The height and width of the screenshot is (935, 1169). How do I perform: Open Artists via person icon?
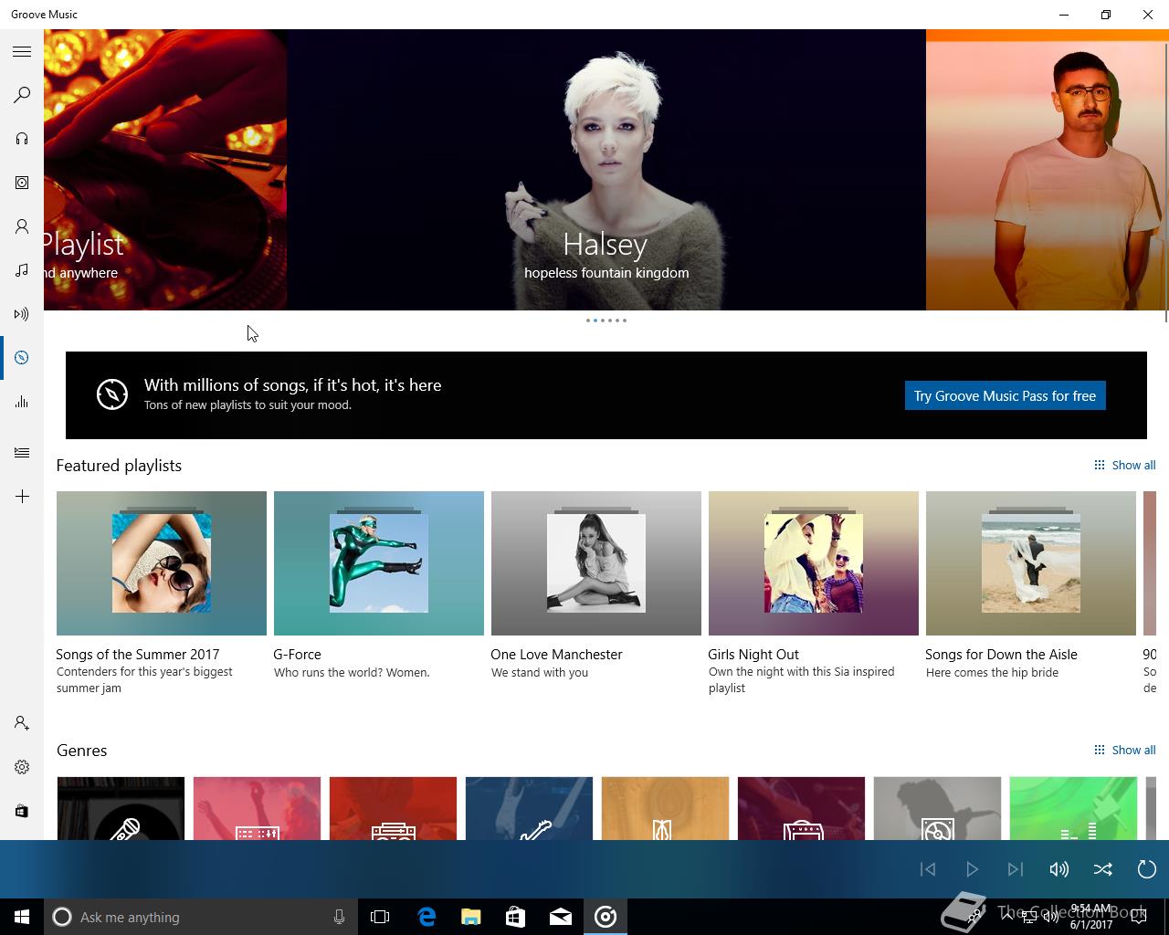[22, 226]
